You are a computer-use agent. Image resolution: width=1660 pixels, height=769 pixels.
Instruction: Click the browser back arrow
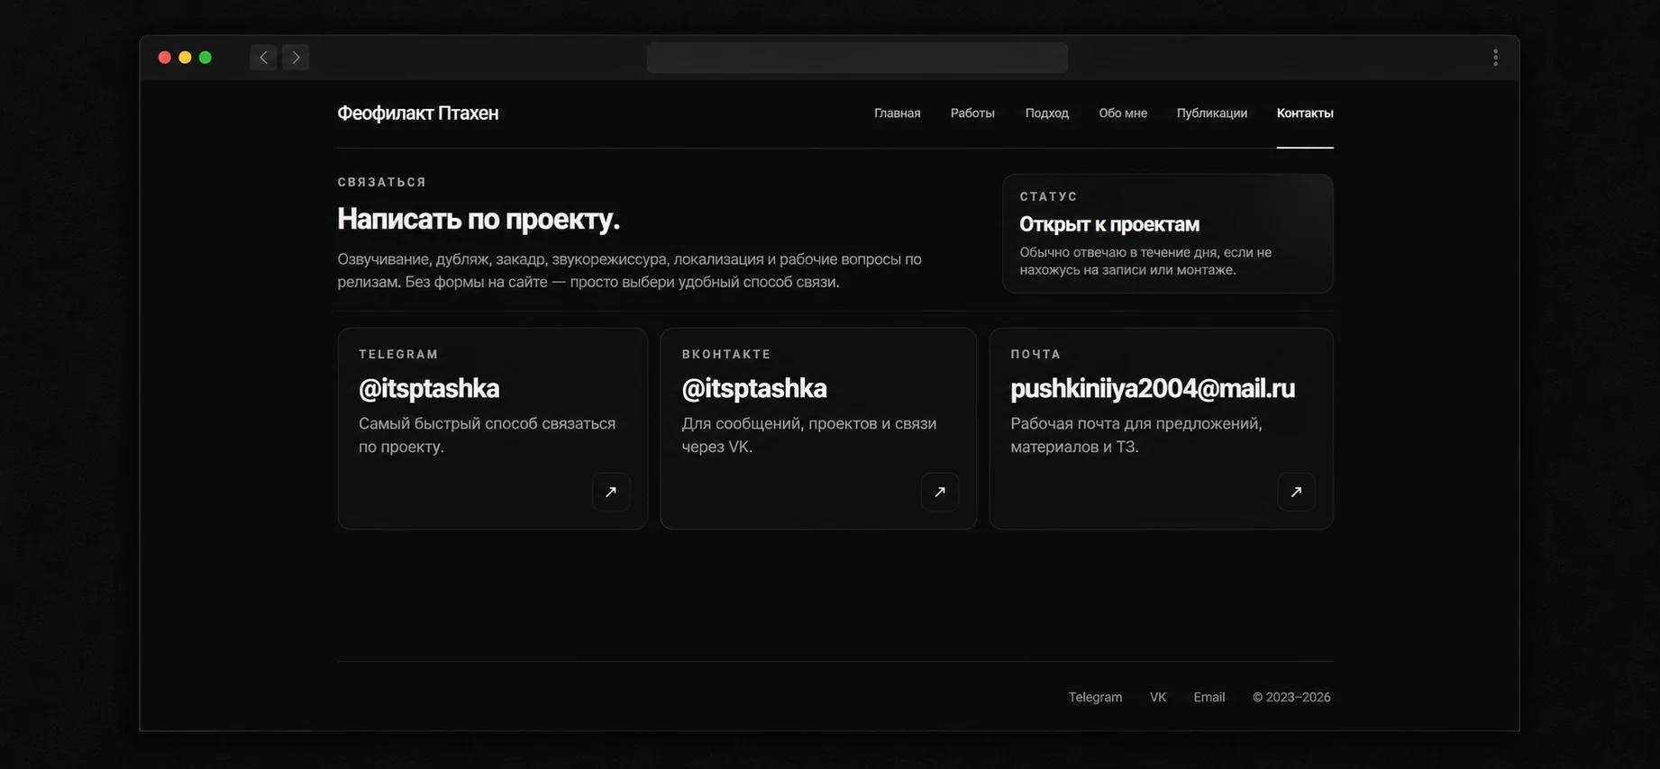click(x=263, y=58)
